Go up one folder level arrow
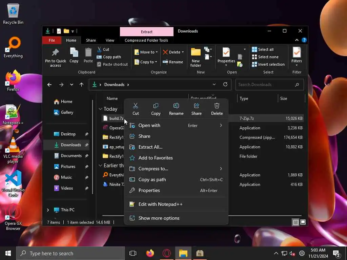The height and width of the screenshot is (260, 347). pos(81,85)
